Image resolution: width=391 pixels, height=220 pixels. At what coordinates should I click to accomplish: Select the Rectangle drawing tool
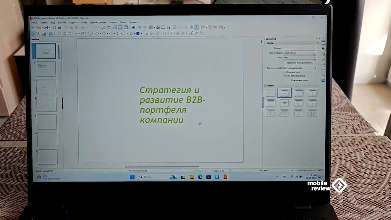64,34
